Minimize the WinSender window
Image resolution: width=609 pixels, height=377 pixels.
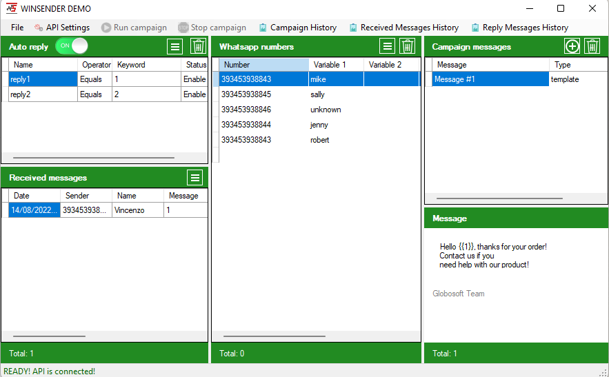[530, 8]
